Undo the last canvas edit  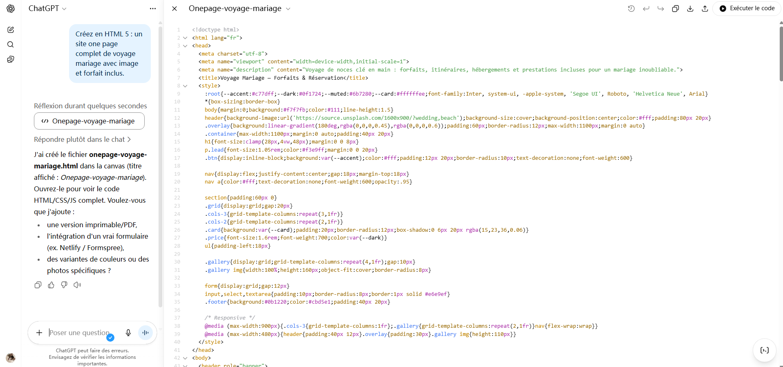[x=646, y=9]
